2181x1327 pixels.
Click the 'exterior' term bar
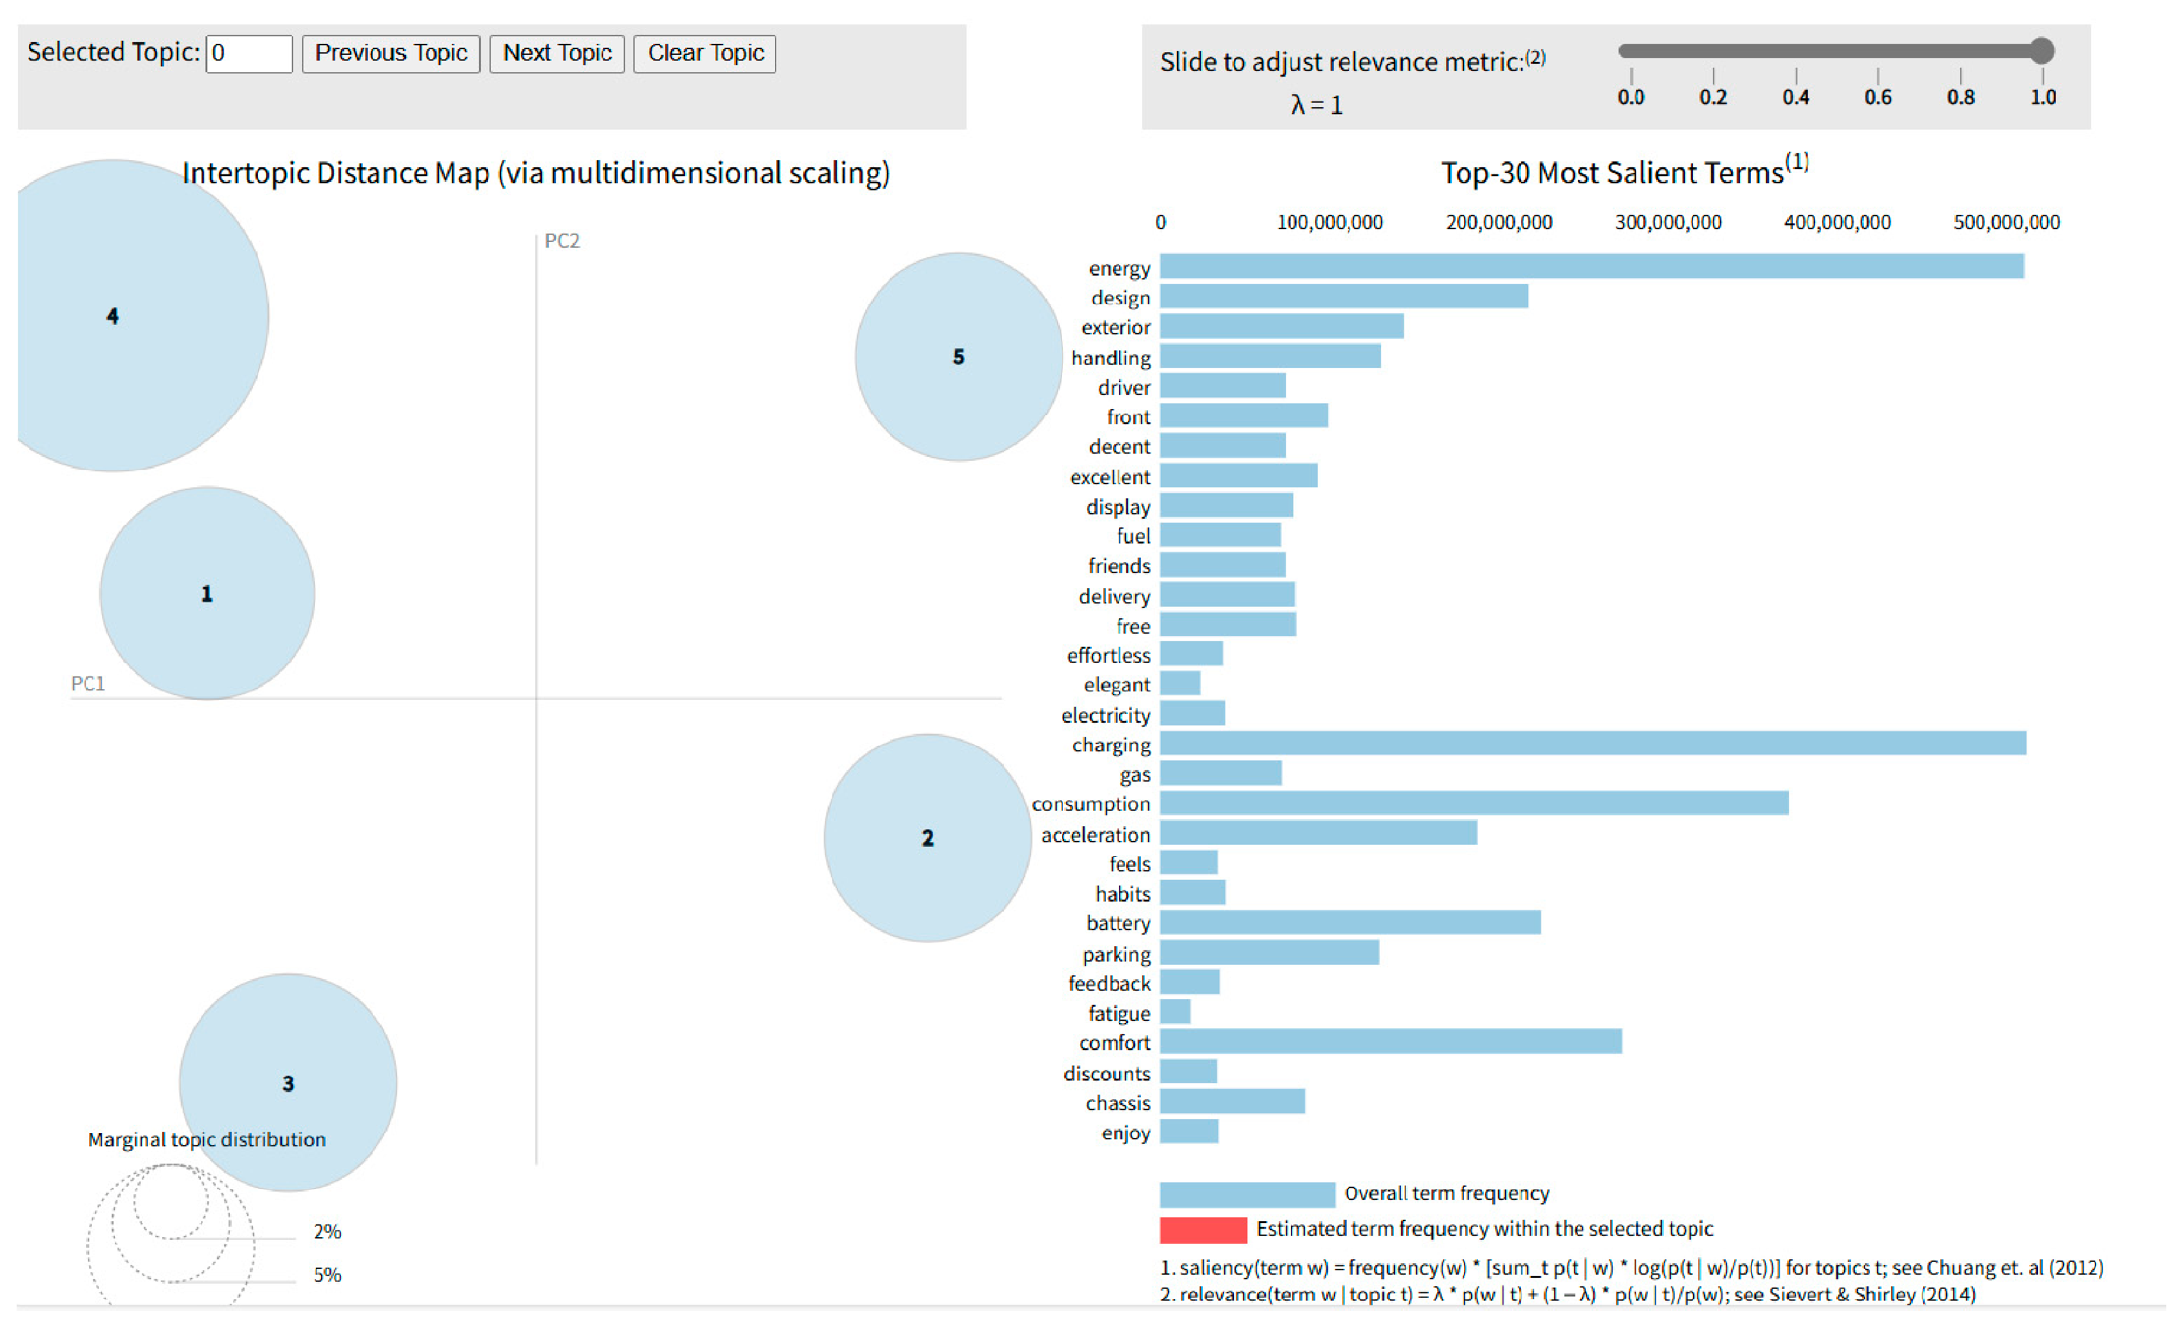[1282, 326]
